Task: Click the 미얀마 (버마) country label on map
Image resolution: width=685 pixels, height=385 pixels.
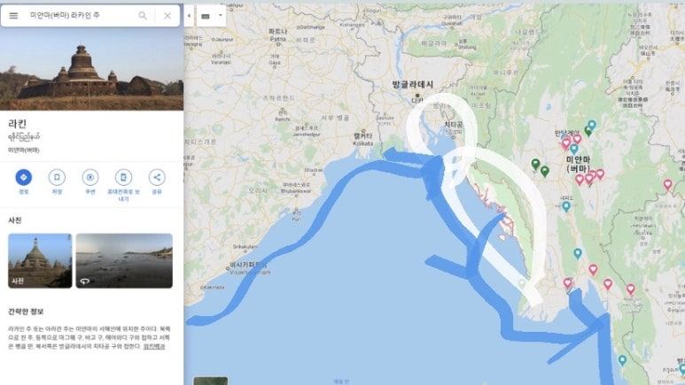Action: [578, 164]
